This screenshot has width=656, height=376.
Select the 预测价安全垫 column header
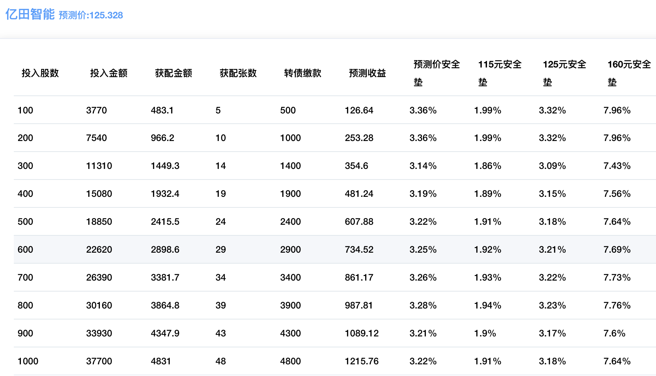pyautogui.click(x=436, y=73)
